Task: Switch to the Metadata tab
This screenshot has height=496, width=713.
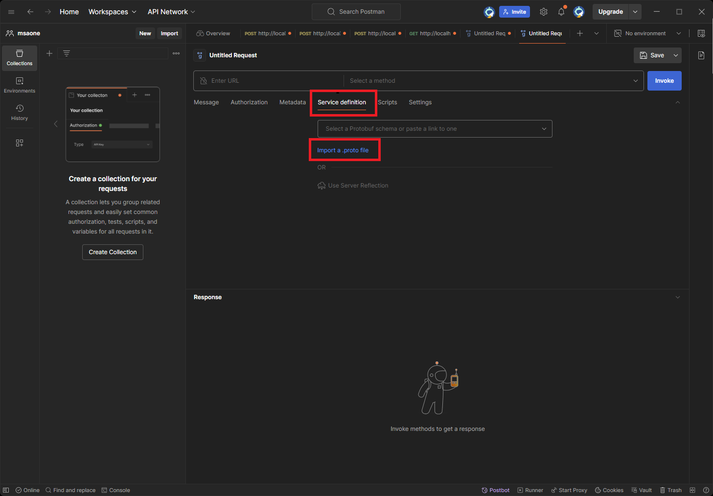Action: click(293, 102)
